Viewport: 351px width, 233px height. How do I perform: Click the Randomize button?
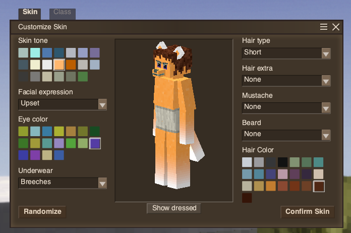(42, 212)
